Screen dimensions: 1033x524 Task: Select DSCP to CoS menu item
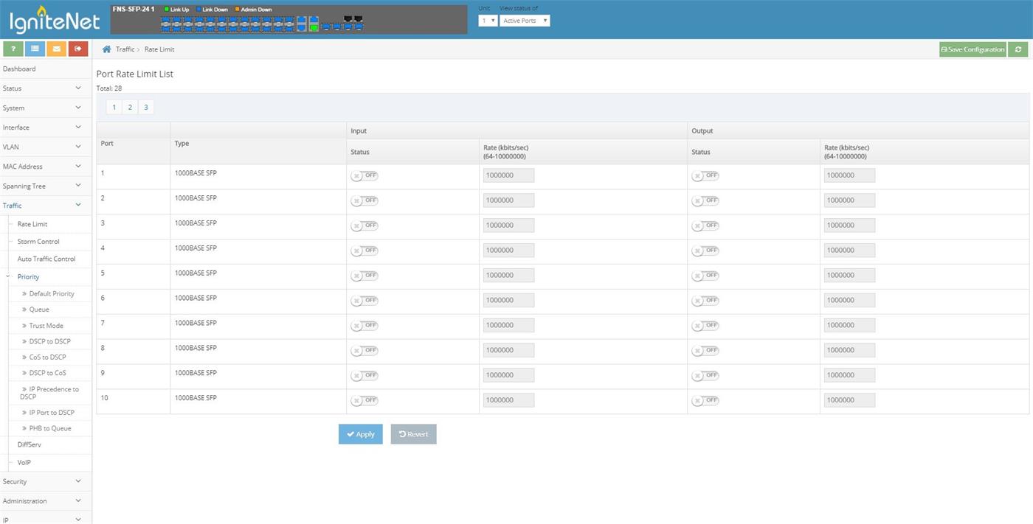pos(47,373)
